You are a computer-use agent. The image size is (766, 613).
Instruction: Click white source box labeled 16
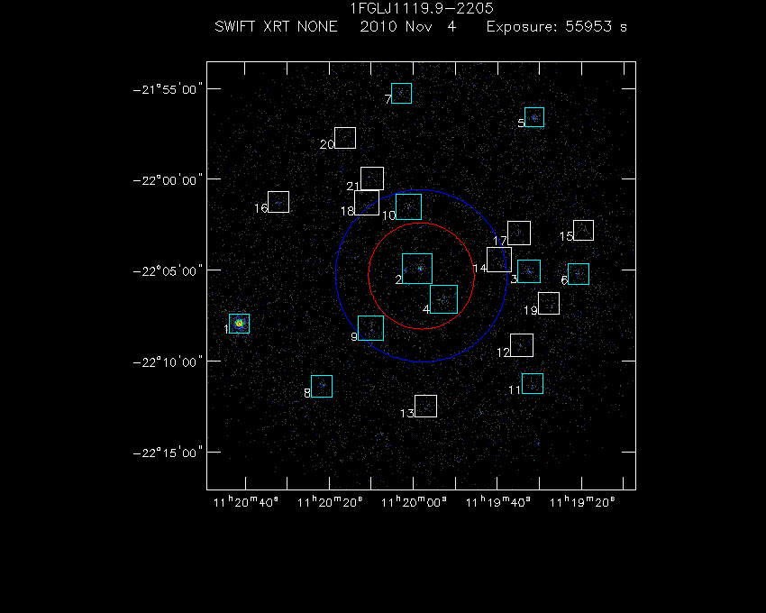[x=278, y=202]
